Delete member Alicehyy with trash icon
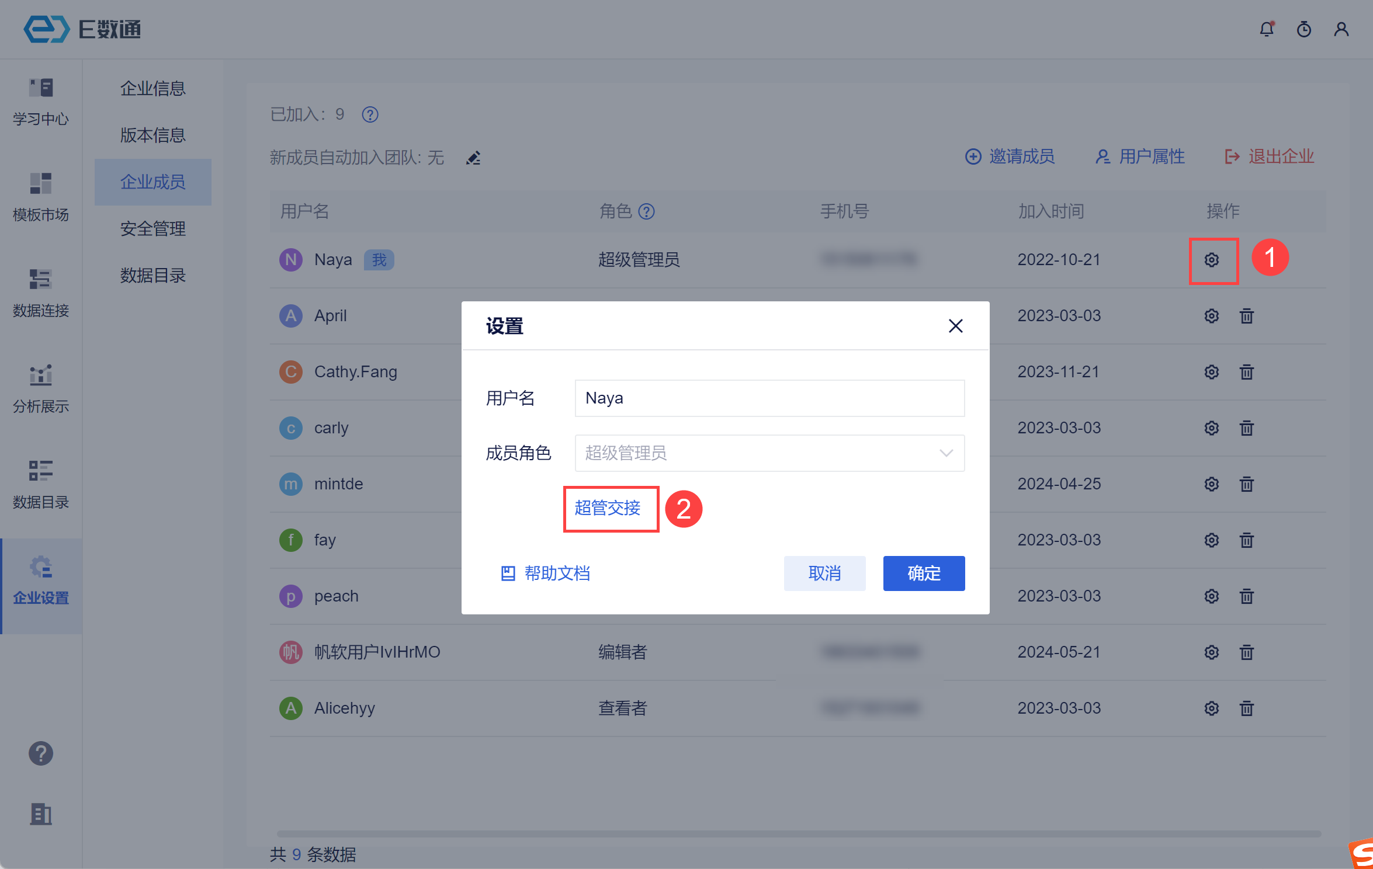Screen dimensions: 1373x869 point(1246,708)
